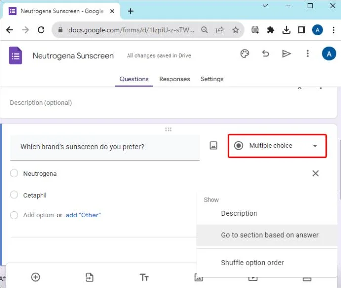Viewport: 341px width, 288px height.
Task: Open the Multiple choice question type dropdown
Action: [277, 146]
